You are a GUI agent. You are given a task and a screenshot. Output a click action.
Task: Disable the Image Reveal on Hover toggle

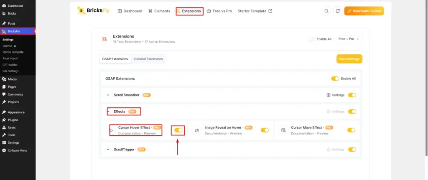click(265, 130)
